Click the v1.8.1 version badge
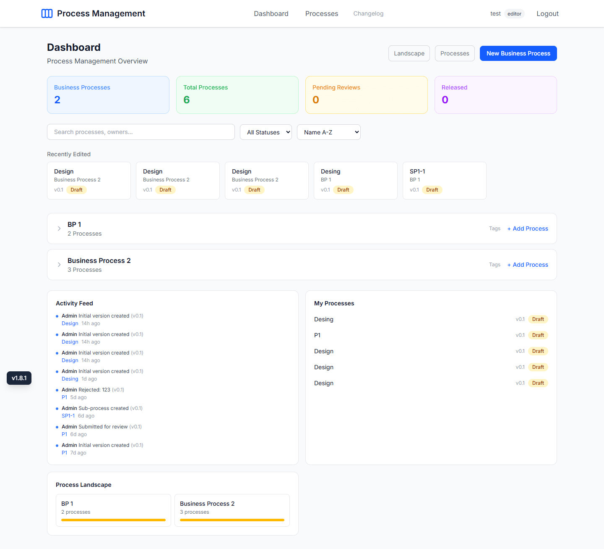 coord(19,378)
